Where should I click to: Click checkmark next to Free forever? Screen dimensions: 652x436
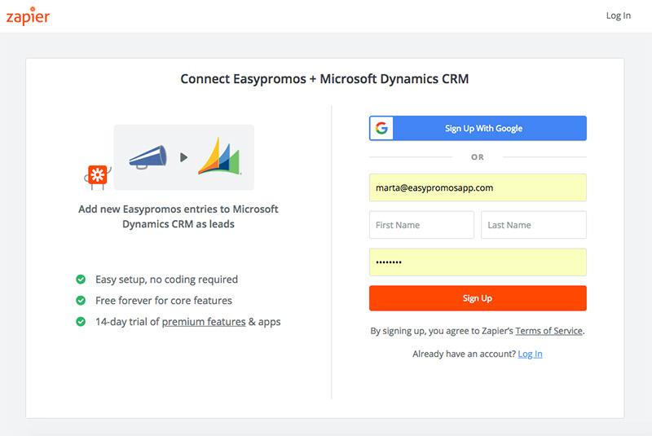(x=81, y=300)
